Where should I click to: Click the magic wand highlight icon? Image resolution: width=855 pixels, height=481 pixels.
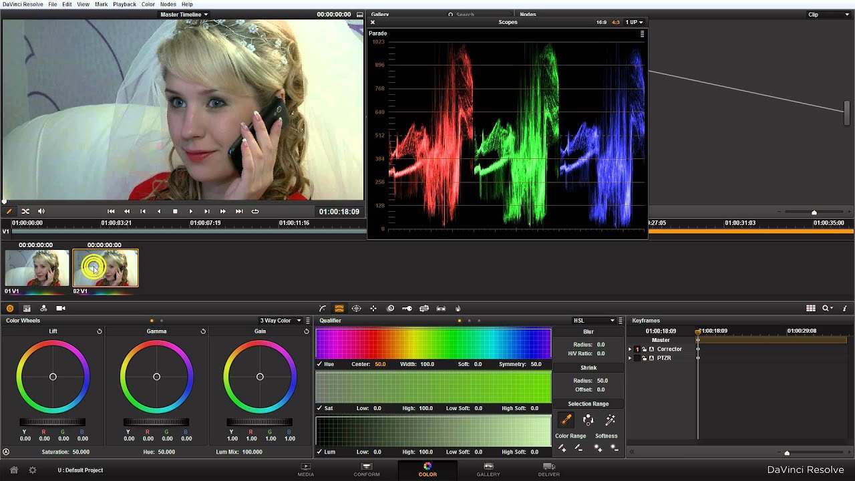coord(610,420)
